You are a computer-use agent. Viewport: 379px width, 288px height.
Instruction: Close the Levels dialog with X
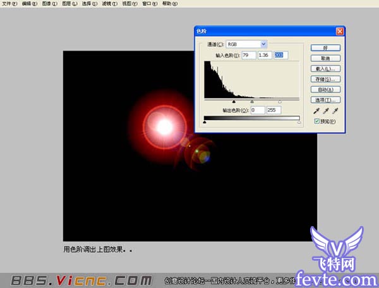pyautogui.click(x=340, y=31)
